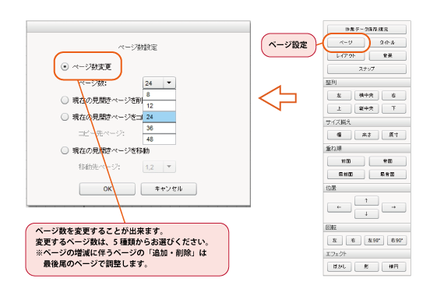Click the 横中央 alignment button

click(366, 96)
